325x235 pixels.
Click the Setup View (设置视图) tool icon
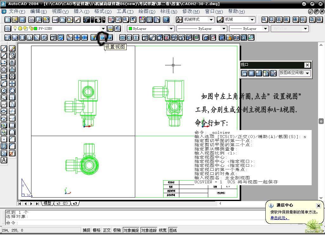(x=102, y=37)
